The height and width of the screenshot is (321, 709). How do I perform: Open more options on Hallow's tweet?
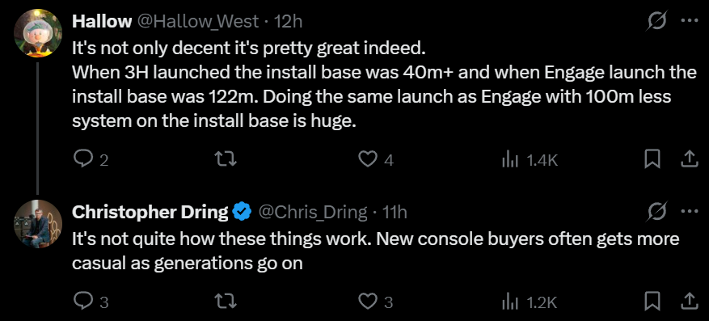(x=690, y=21)
